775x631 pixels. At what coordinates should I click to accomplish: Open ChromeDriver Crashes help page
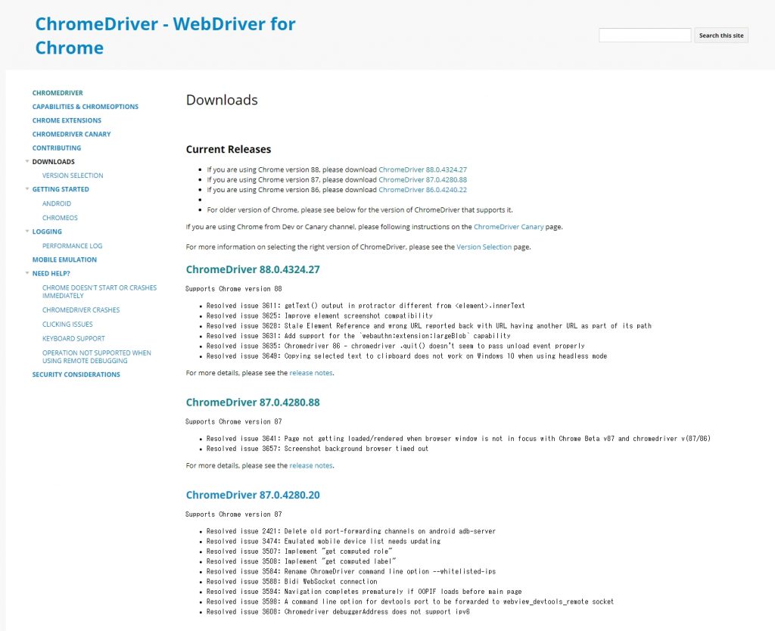point(81,310)
